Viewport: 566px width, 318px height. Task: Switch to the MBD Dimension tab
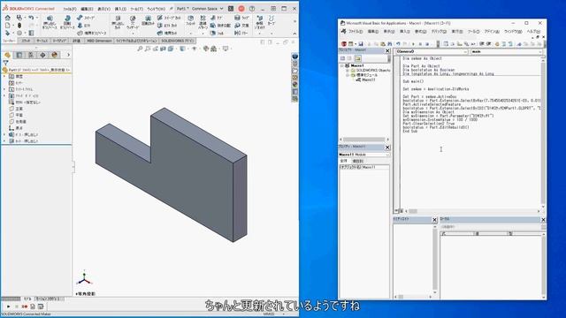(x=99, y=41)
